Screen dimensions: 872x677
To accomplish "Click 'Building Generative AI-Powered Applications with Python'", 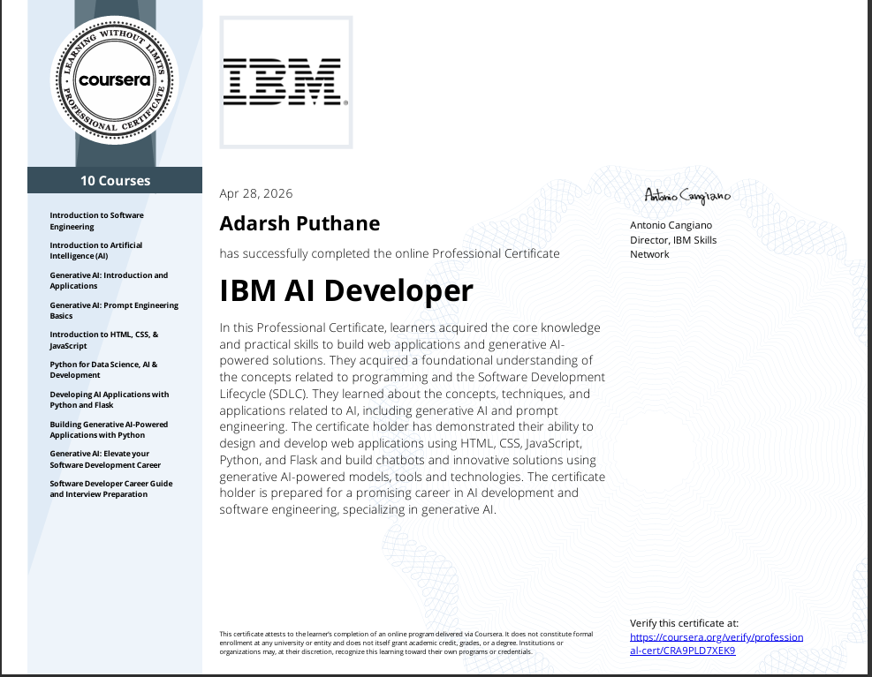I will [109, 430].
